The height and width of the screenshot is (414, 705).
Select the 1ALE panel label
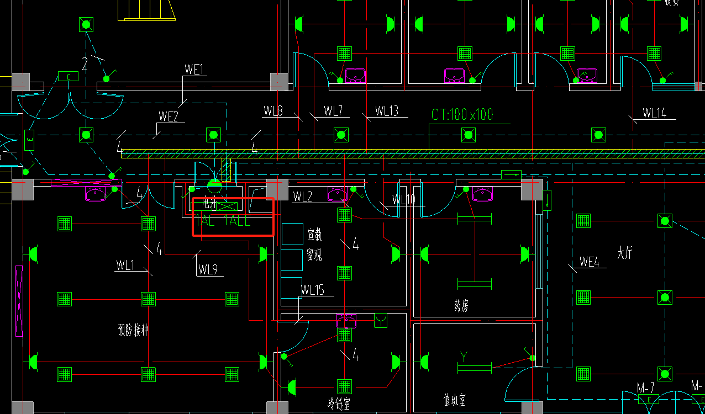pyautogui.click(x=238, y=221)
